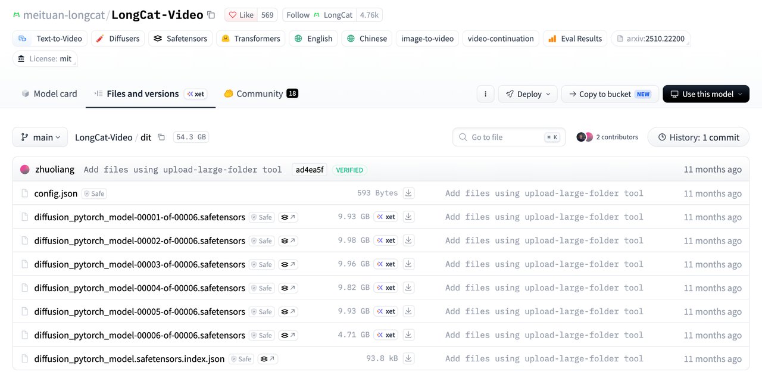Copy the dit folder path
Viewport: 762px width, 375px height.
(161, 137)
